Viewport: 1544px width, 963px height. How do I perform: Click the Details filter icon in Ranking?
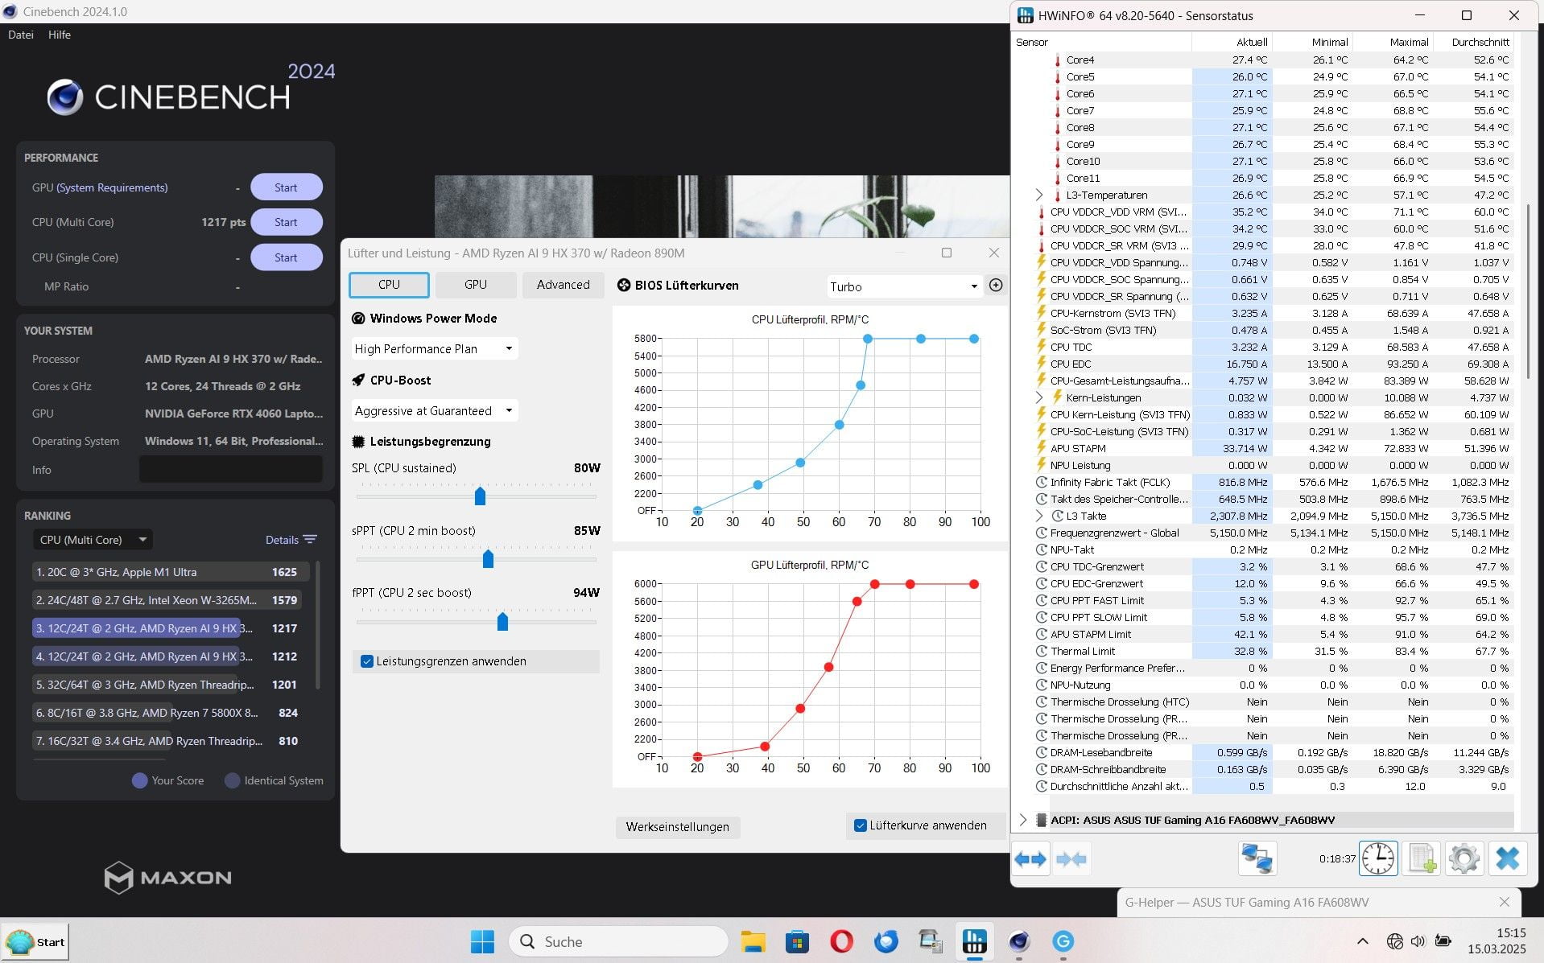[x=310, y=540]
